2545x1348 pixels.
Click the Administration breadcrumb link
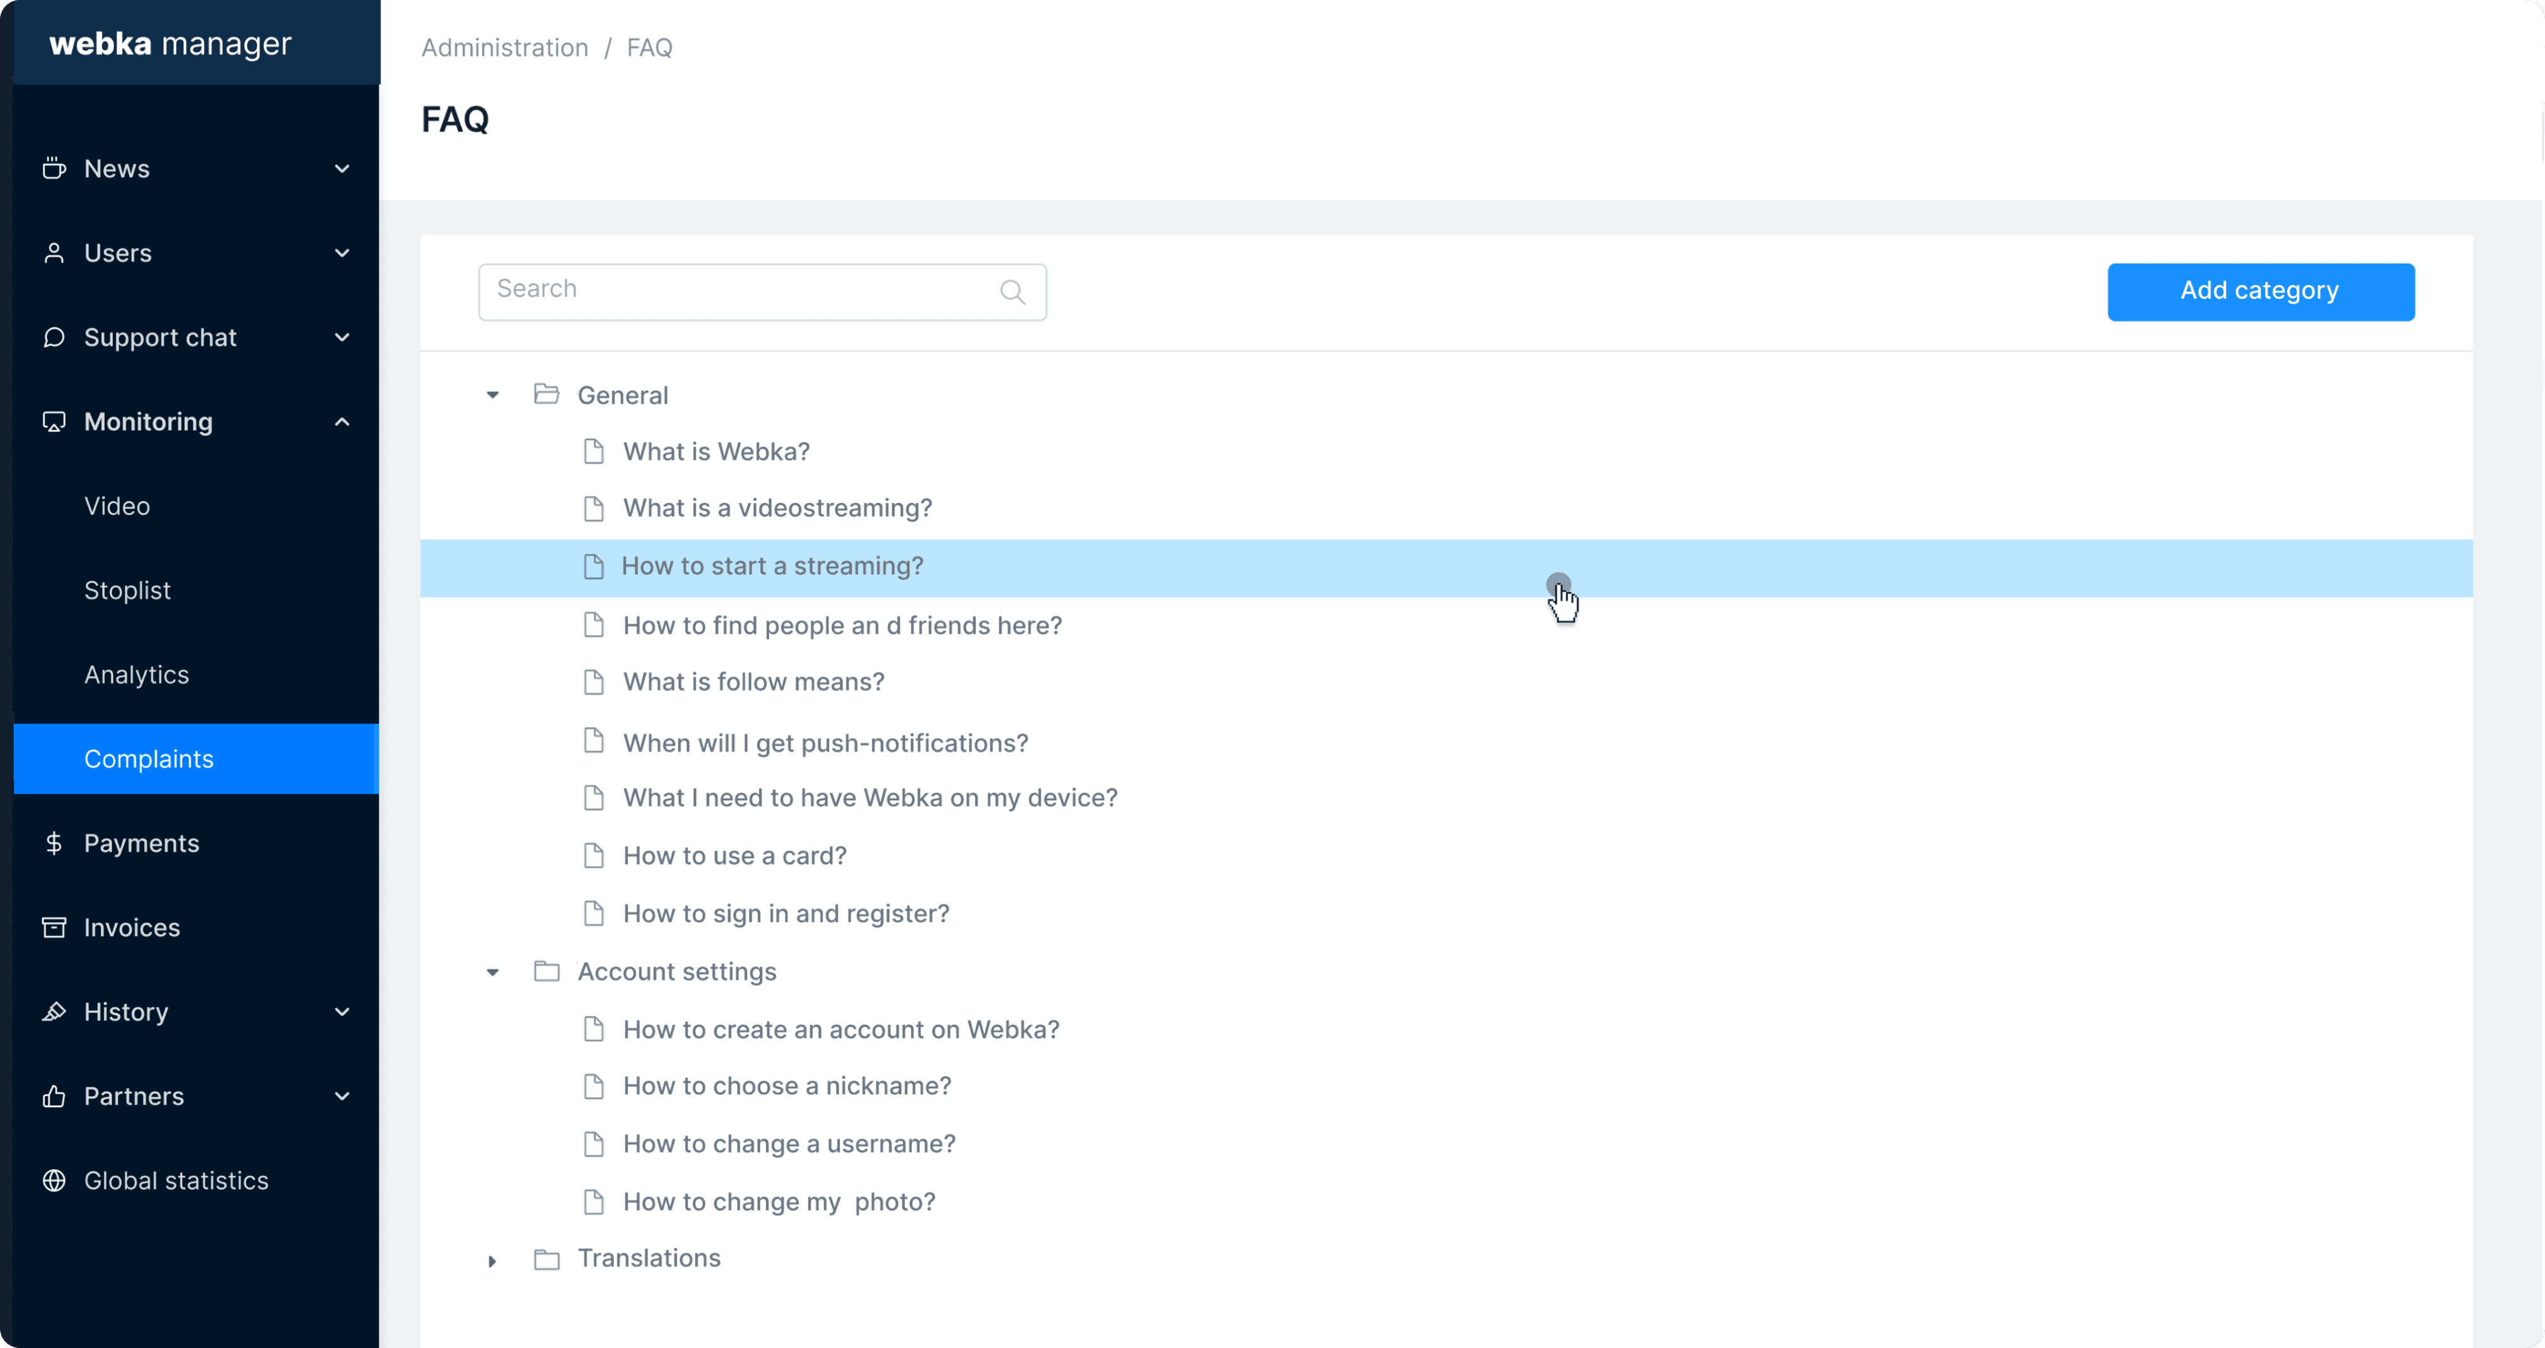point(505,48)
